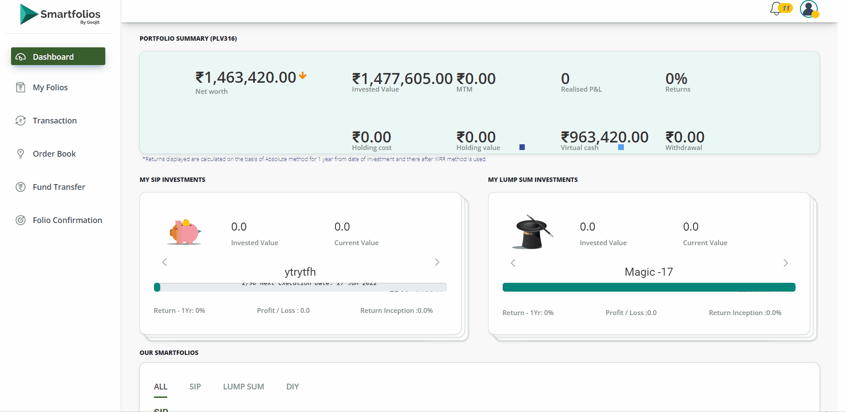Click the Transaction sidebar icon
846x412 pixels.
point(21,121)
